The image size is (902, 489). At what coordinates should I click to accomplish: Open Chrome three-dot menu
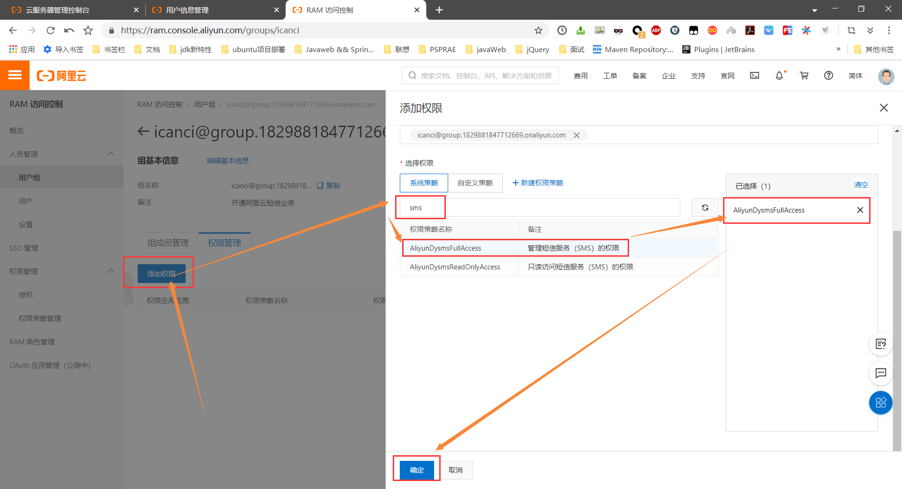coord(889,31)
